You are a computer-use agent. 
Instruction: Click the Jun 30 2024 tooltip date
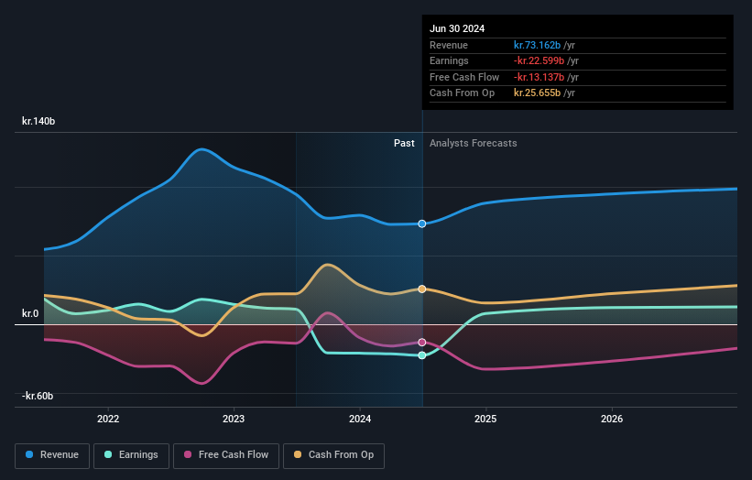coord(457,28)
